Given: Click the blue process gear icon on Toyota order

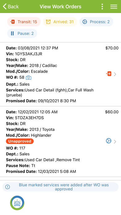Looking at the screenshot, I should (x=109, y=141).
